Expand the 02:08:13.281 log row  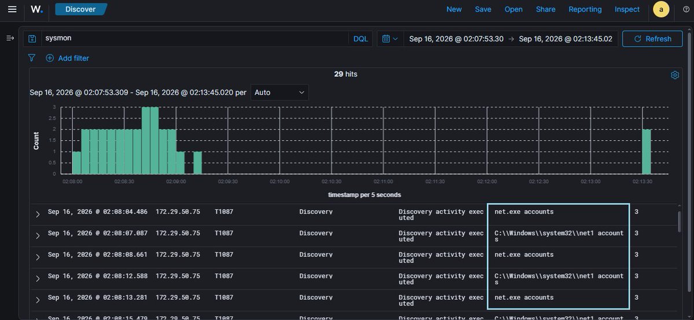38,300
